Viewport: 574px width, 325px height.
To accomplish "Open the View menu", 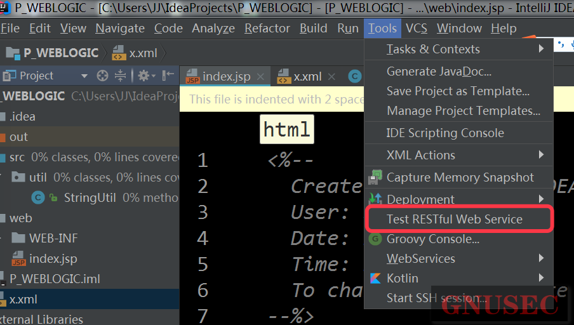I will tap(73, 28).
